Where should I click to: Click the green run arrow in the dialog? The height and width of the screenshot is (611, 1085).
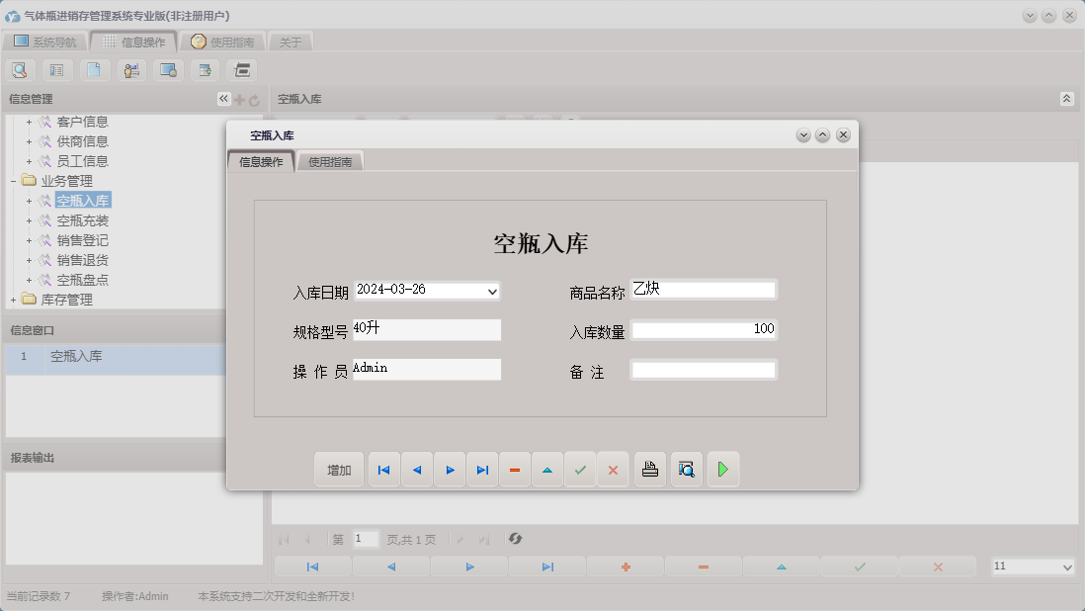pyautogui.click(x=723, y=470)
